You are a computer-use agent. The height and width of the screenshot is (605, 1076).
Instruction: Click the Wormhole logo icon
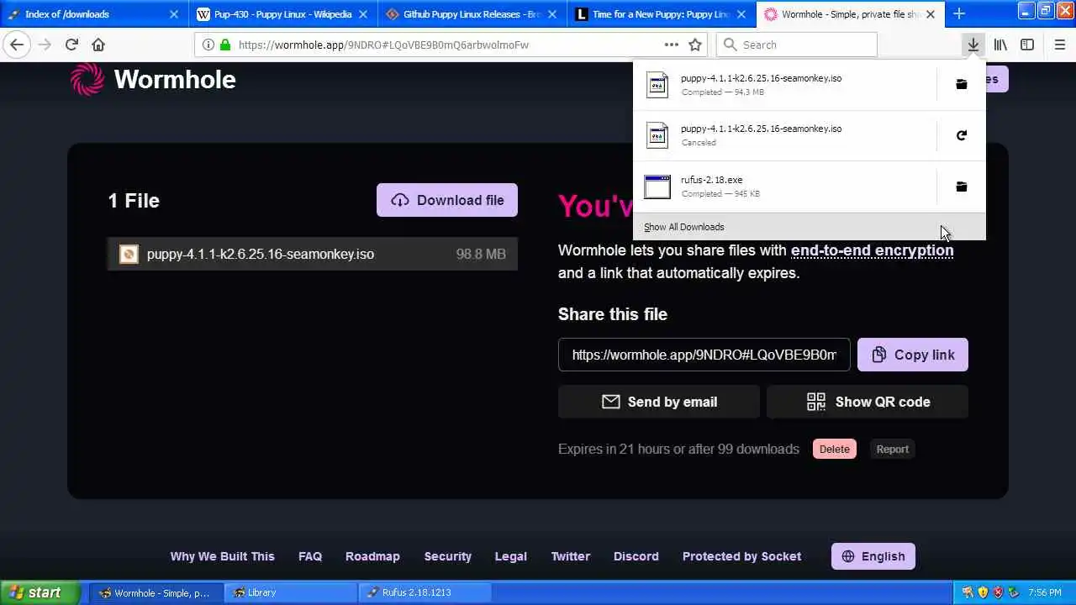click(87, 80)
